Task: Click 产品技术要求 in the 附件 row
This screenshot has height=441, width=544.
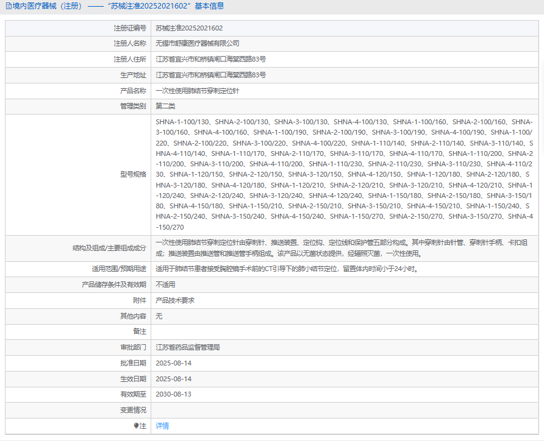Action: pos(175,300)
